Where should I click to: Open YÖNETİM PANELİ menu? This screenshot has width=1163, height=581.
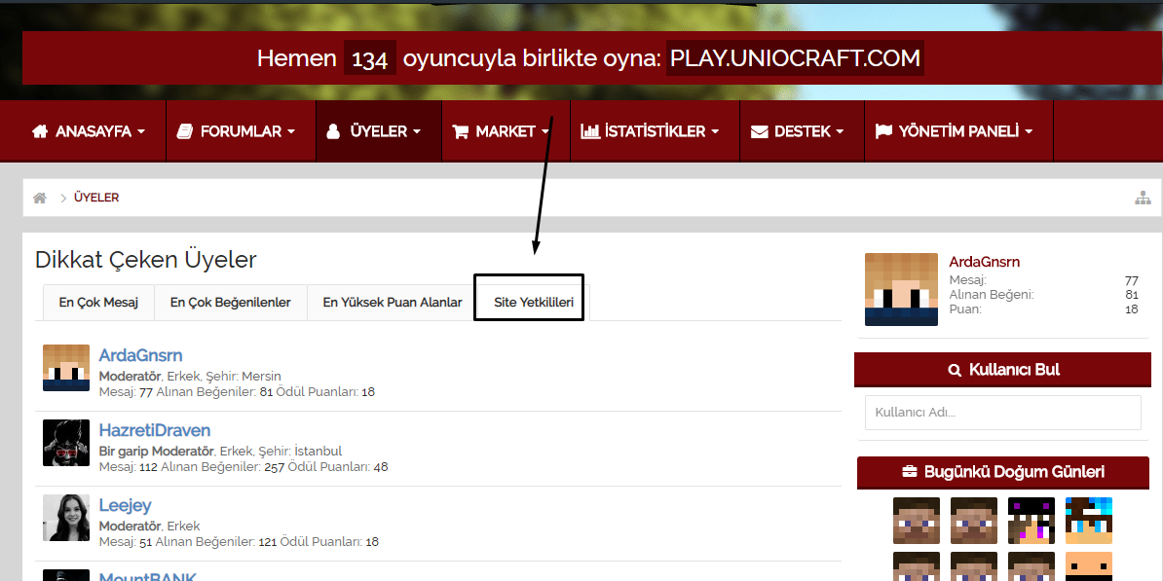click(x=954, y=131)
